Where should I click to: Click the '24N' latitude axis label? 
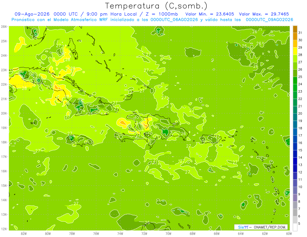pyautogui.click(x=4, y=55)
